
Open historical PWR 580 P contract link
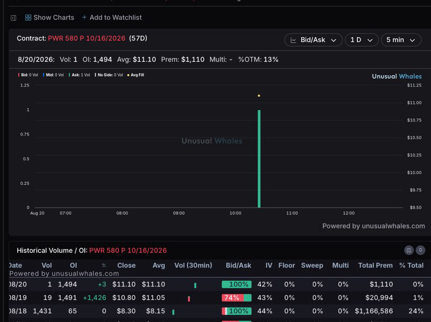click(x=128, y=251)
